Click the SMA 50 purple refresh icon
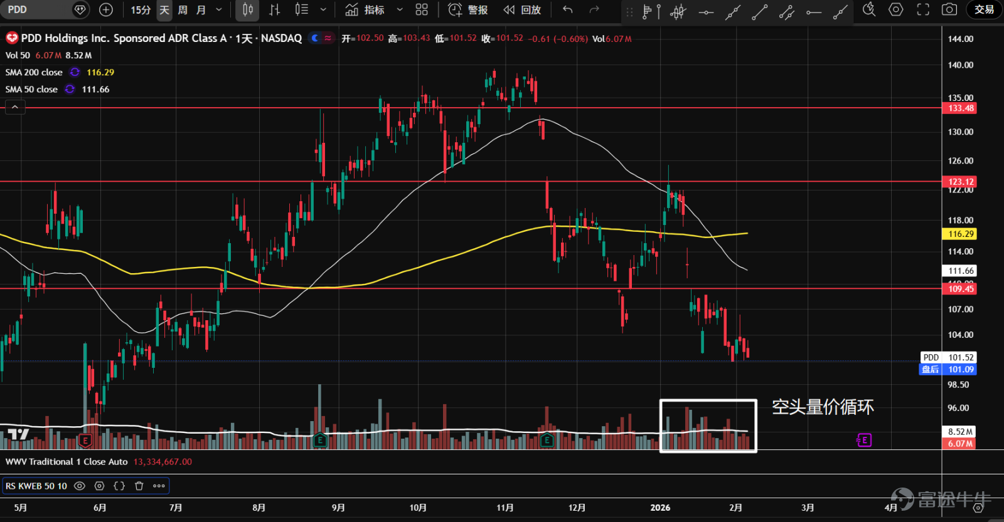The width and height of the screenshot is (1004, 522). [x=70, y=89]
